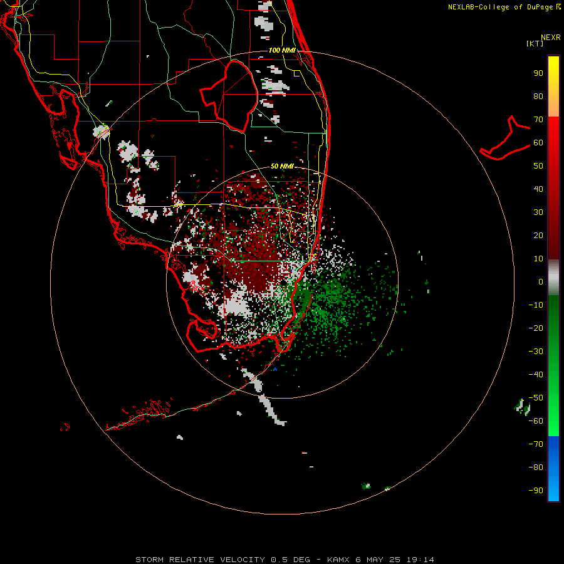The height and width of the screenshot is (564, 564).
Task: Click the NEXLAB-College of DuPage credit text
Action: (x=500, y=7)
